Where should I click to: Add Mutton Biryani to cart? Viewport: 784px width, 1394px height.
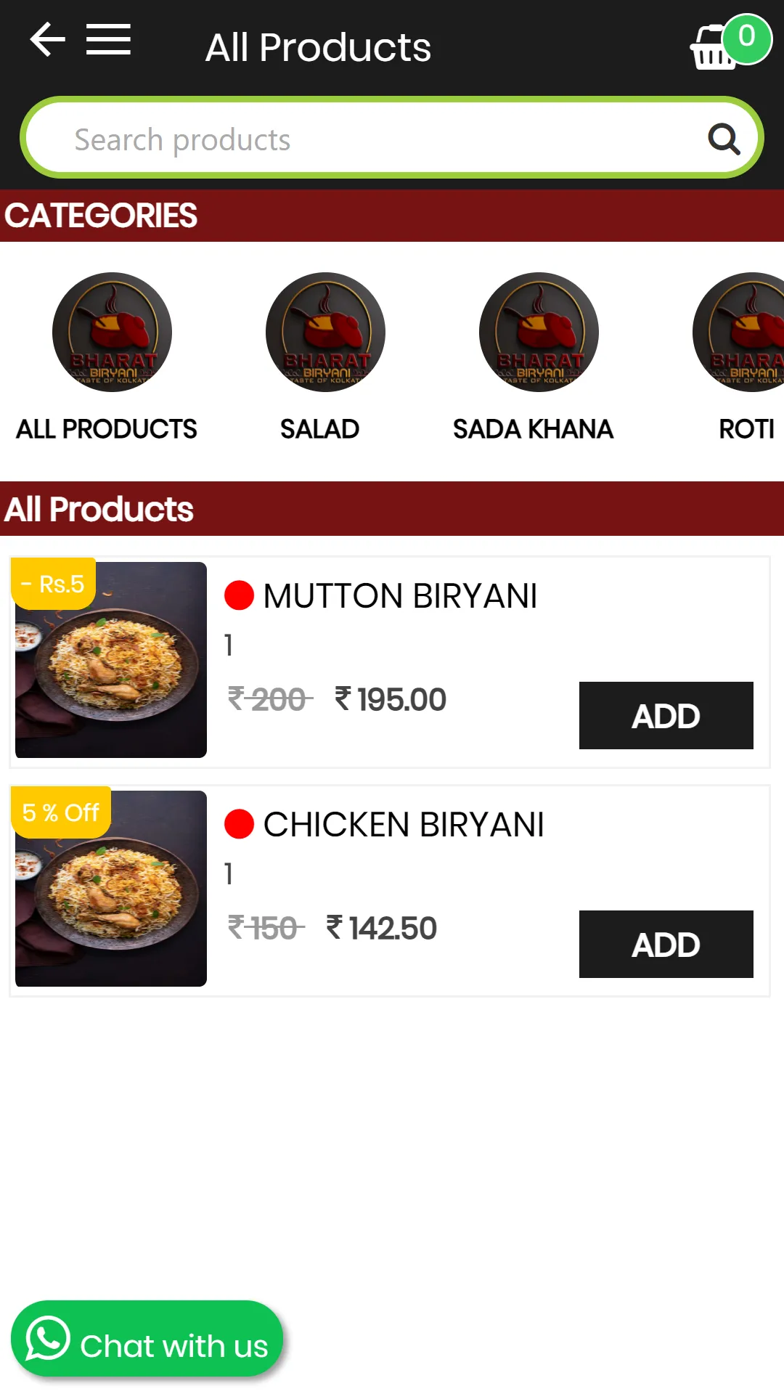coord(666,715)
